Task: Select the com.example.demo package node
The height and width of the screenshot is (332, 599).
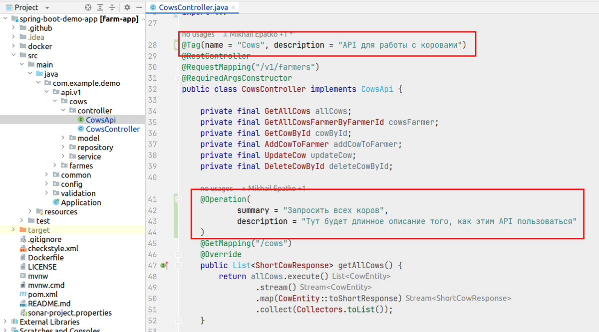Action: pyautogui.click(x=86, y=83)
